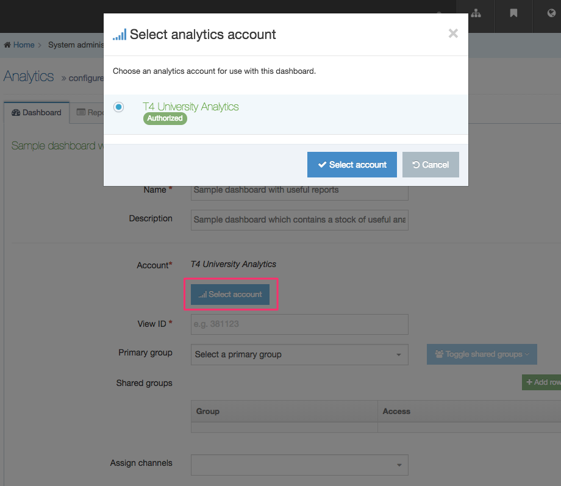The image size is (561, 486).
Task: Click the checkmark icon on Select account
Action: click(x=323, y=164)
